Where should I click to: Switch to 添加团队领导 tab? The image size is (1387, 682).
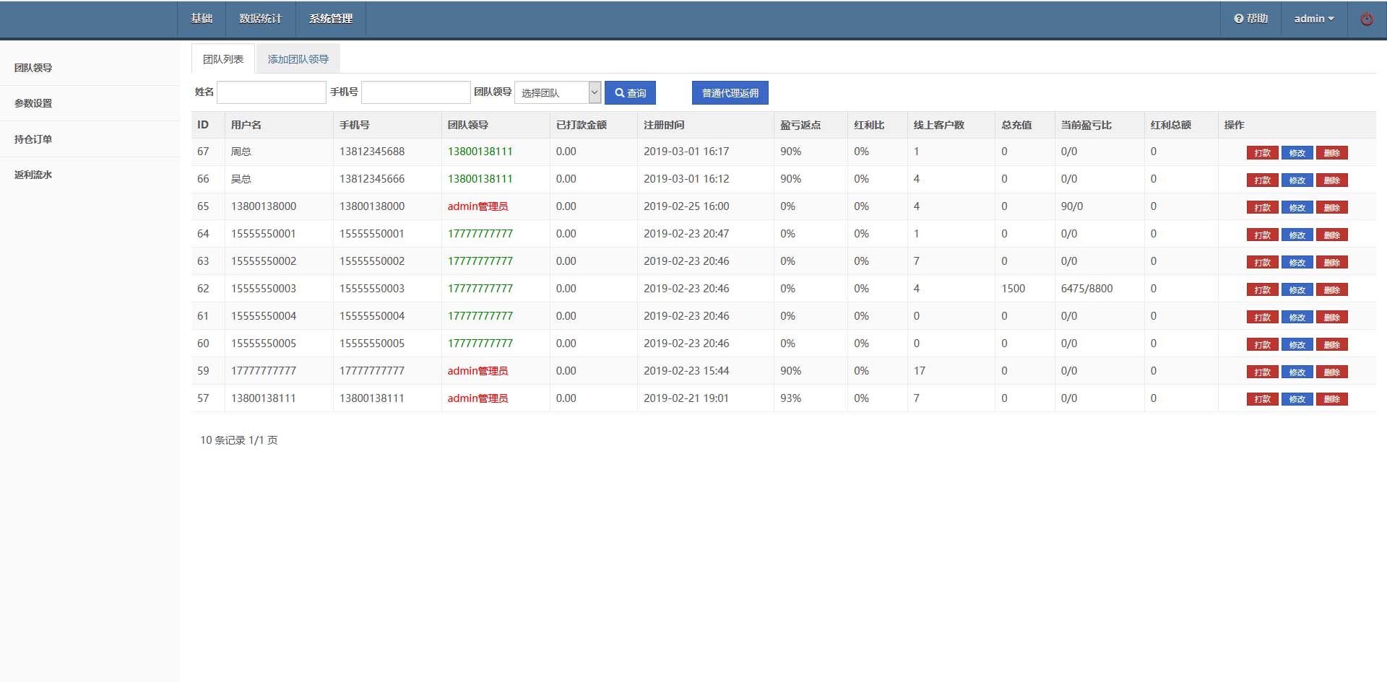pyautogui.click(x=298, y=59)
